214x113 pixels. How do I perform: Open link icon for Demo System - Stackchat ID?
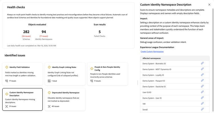[x=202, y=86]
